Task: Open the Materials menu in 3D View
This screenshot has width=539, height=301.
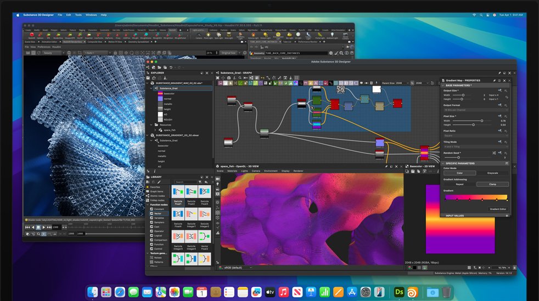Action: pyautogui.click(x=232, y=171)
